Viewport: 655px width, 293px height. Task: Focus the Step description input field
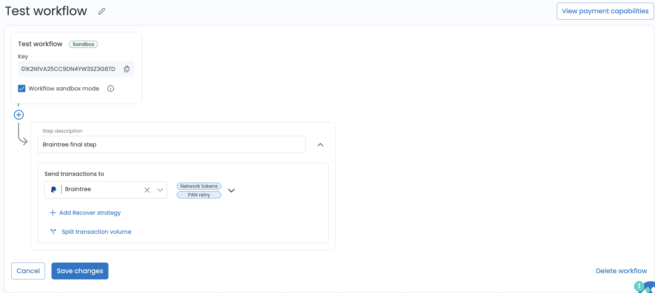tap(172, 145)
